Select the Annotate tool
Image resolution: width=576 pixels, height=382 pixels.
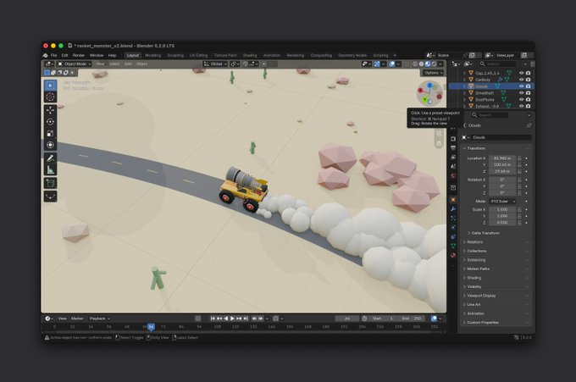(x=50, y=158)
